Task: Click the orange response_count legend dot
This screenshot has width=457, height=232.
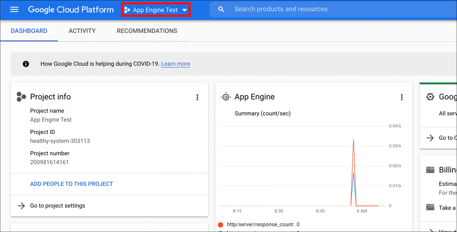Action: 221,224
